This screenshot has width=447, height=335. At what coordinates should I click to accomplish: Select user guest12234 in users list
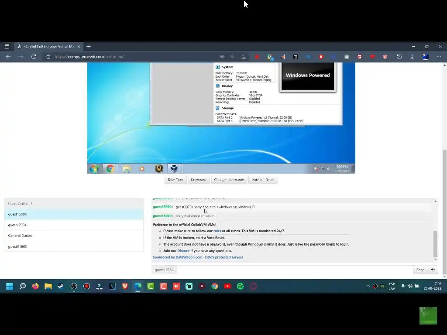(73, 225)
